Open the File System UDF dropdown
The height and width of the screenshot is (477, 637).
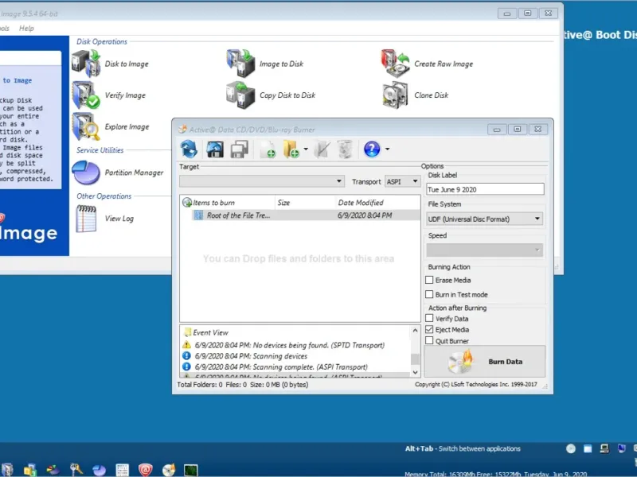[485, 219]
